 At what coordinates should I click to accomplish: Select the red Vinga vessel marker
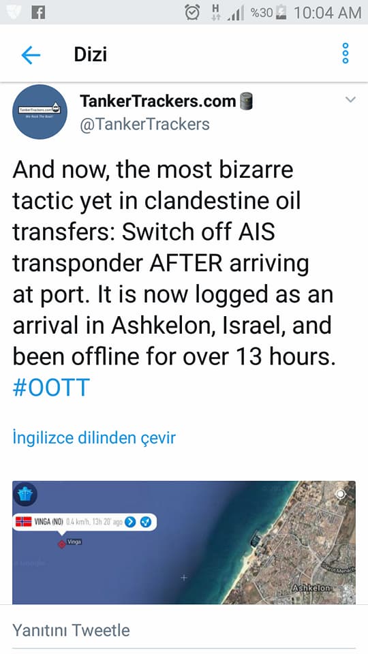point(62,544)
